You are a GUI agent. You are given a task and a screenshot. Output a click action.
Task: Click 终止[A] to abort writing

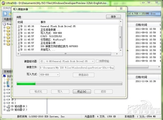82,92
